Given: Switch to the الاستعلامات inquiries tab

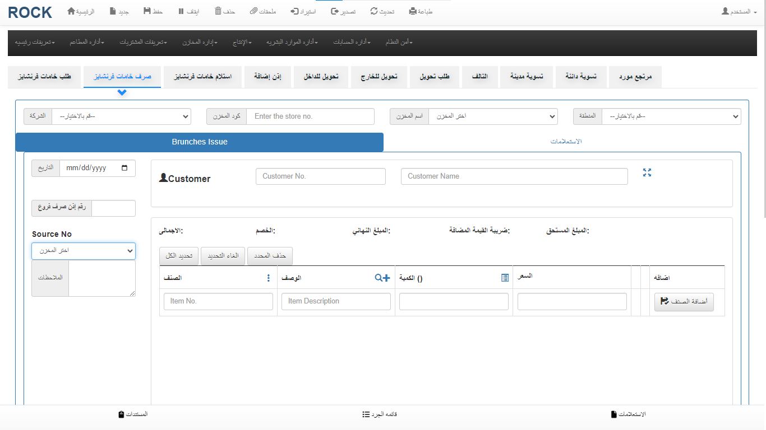Looking at the screenshot, I should [x=566, y=142].
